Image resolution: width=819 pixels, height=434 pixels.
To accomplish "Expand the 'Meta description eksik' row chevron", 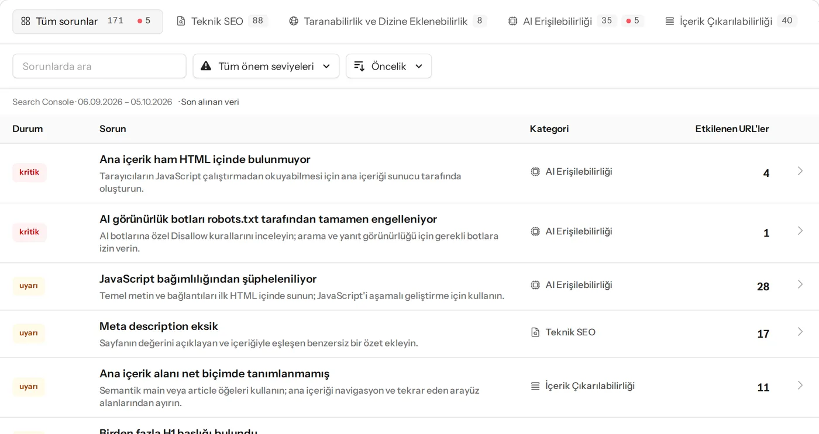I will coord(801,332).
